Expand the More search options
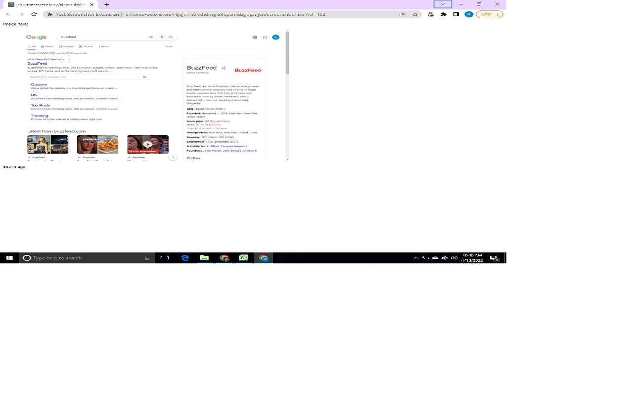The height and width of the screenshot is (395, 633). [104, 46]
